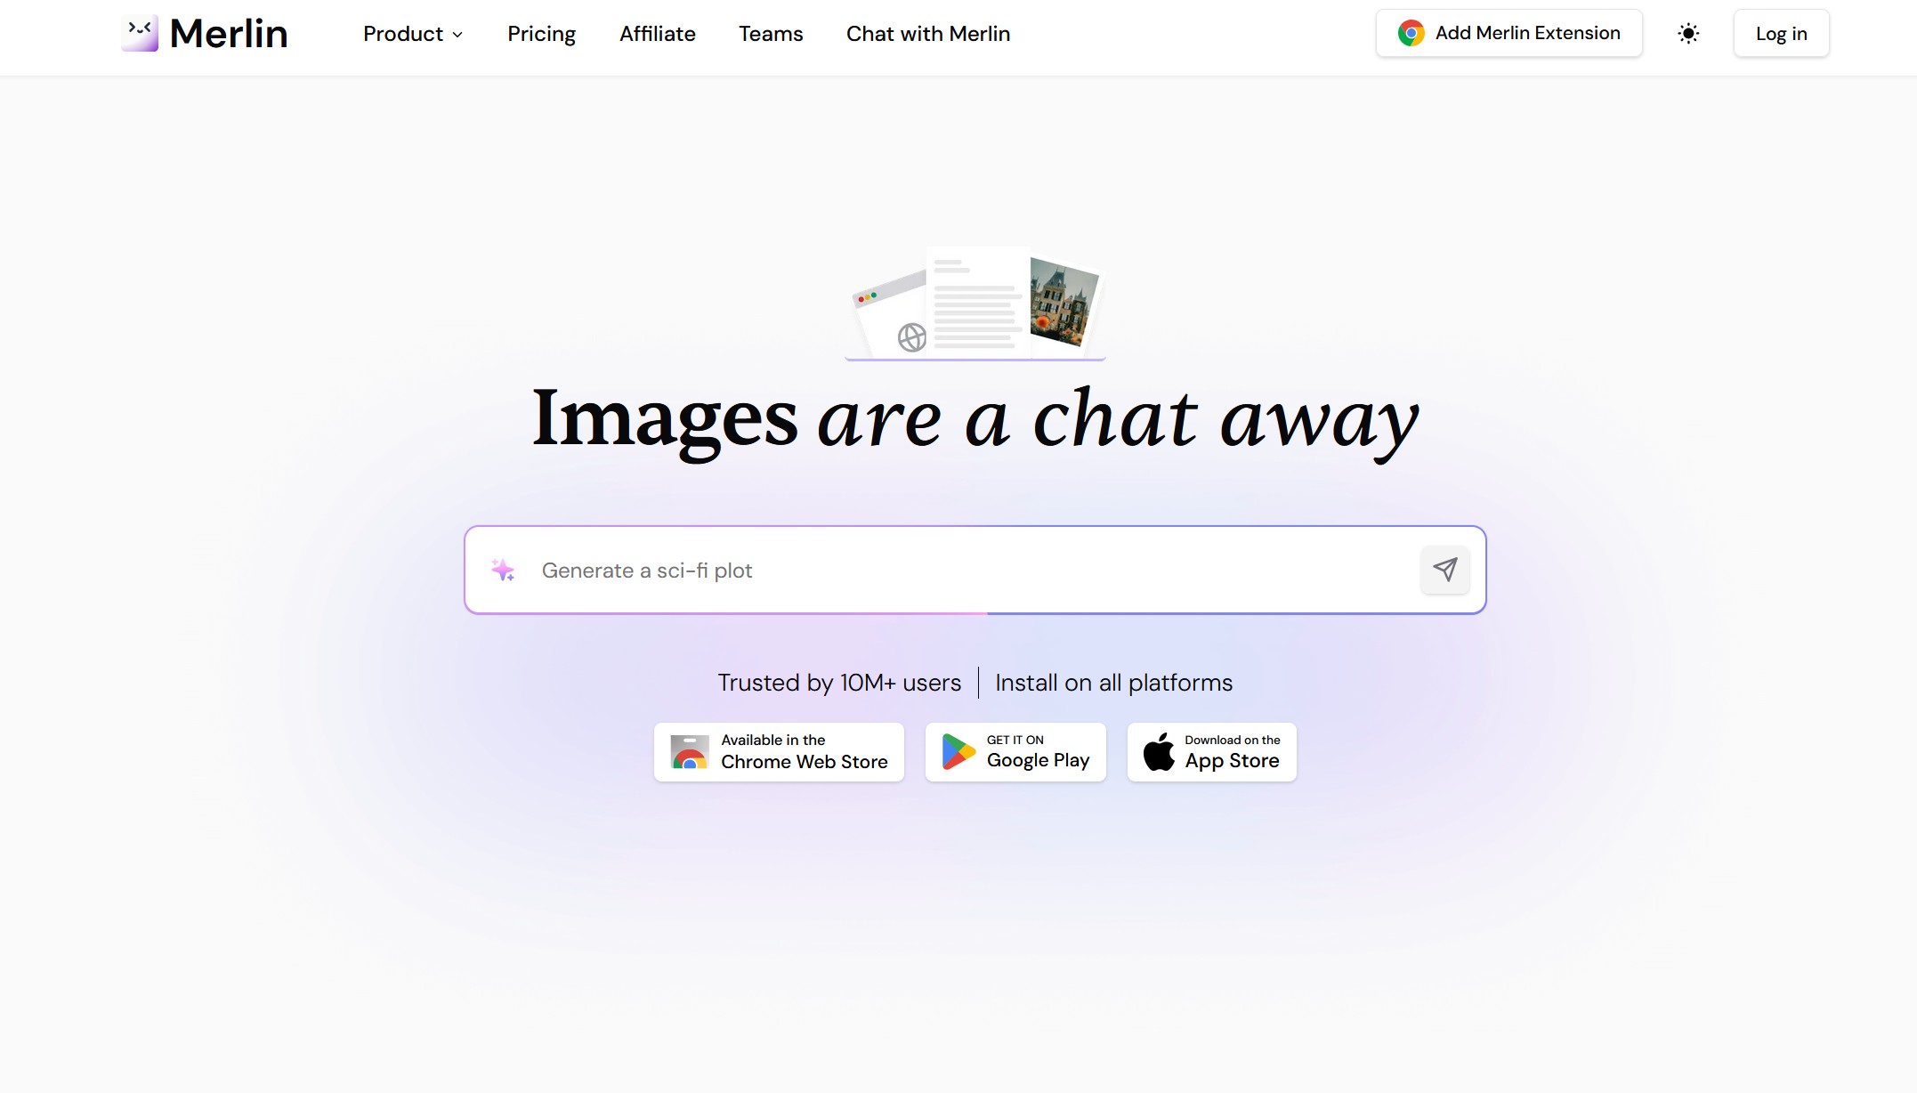Screen dimensions: 1917x1093
Task: Click the Pricing menu item
Action: pos(541,34)
